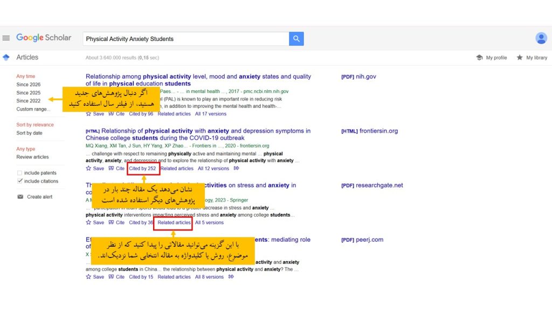Screen dimensions: 552x311
Task: Open the user account avatar
Action: 541,38
